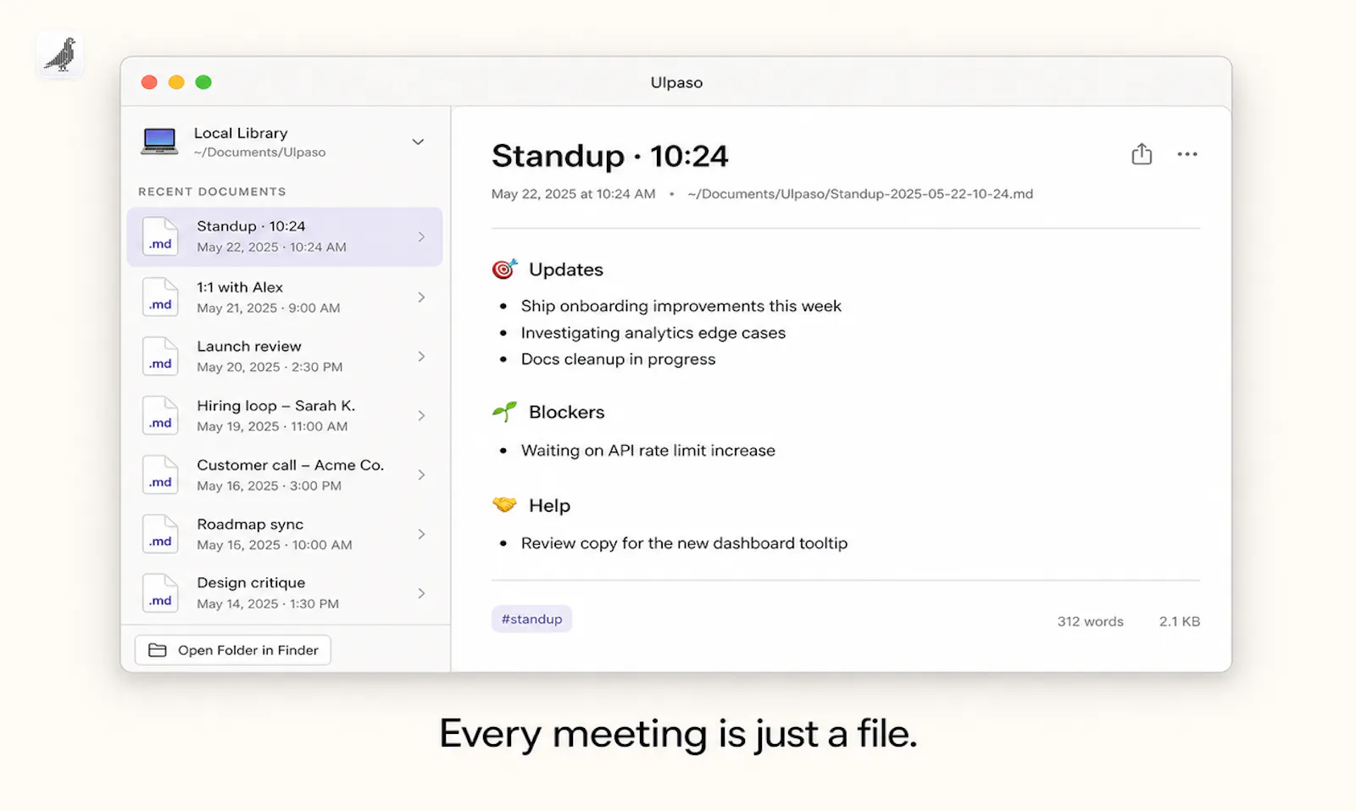Click the .md file icon for Roadmap sync
The height and width of the screenshot is (811, 1356).
[x=160, y=535]
